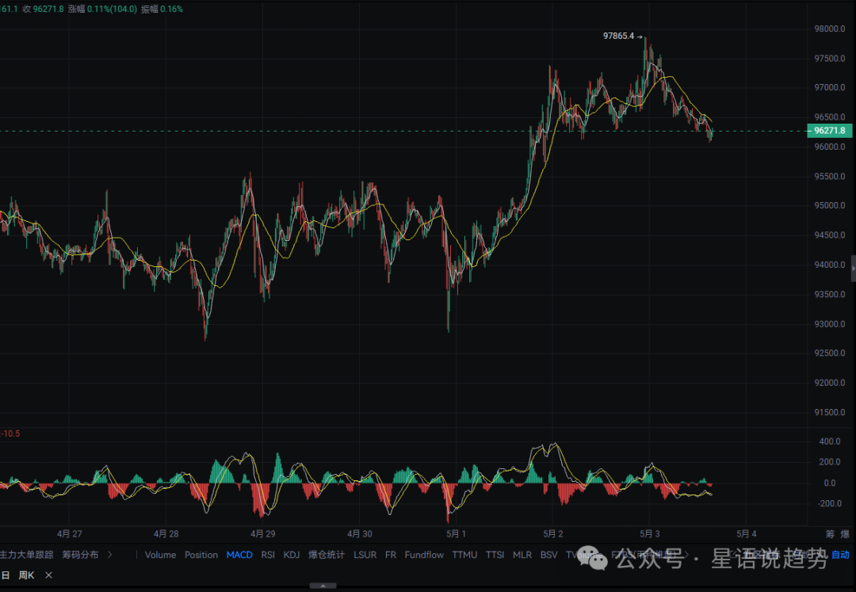856x592 pixels.
Task: Click the 97865.4 high price label
Action: (x=618, y=36)
